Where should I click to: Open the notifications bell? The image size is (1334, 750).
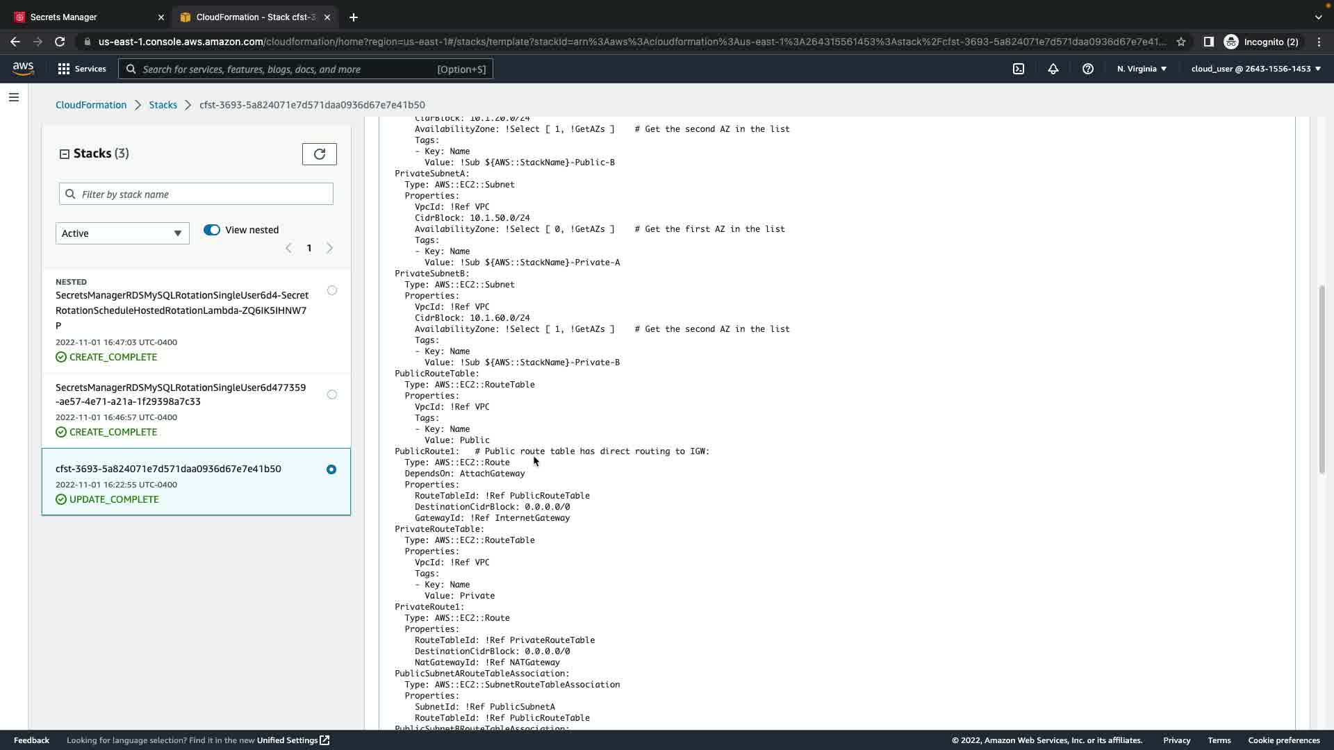pos(1053,69)
